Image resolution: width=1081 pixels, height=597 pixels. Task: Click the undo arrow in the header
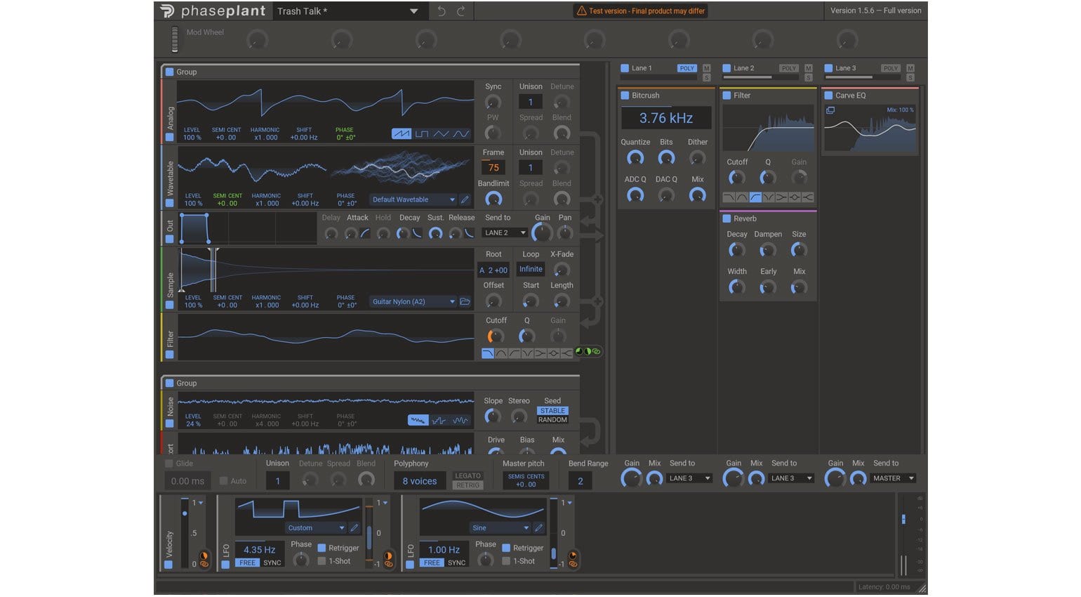(x=442, y=11)
